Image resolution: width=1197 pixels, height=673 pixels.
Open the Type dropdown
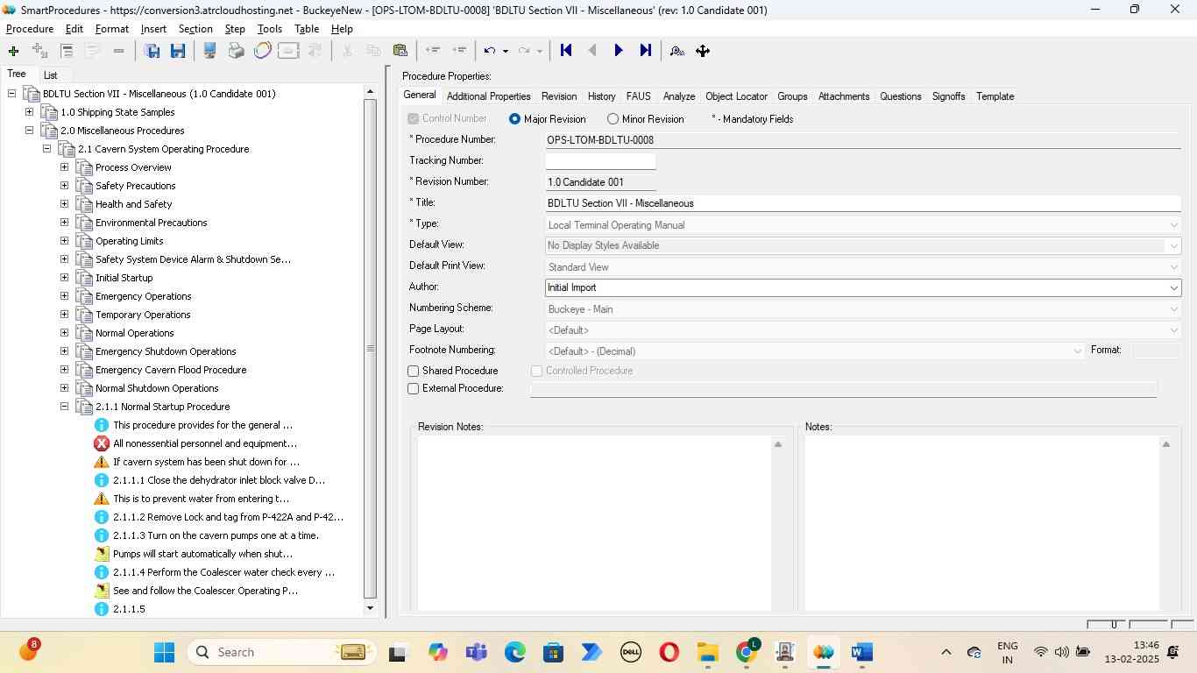(1173, 225)
